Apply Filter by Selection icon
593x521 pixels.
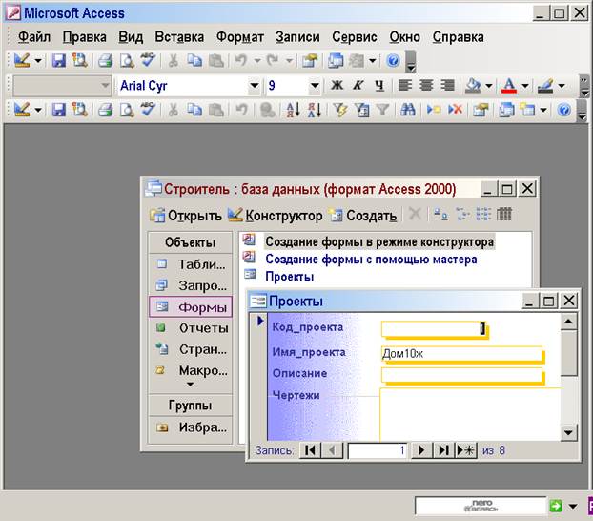[x=340, y=110]
